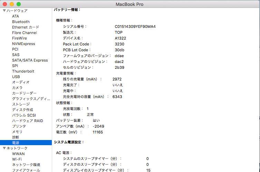This screenshot has height=172, width=260.
Task: Click the MacBook Pro window title
Action: 129,4
